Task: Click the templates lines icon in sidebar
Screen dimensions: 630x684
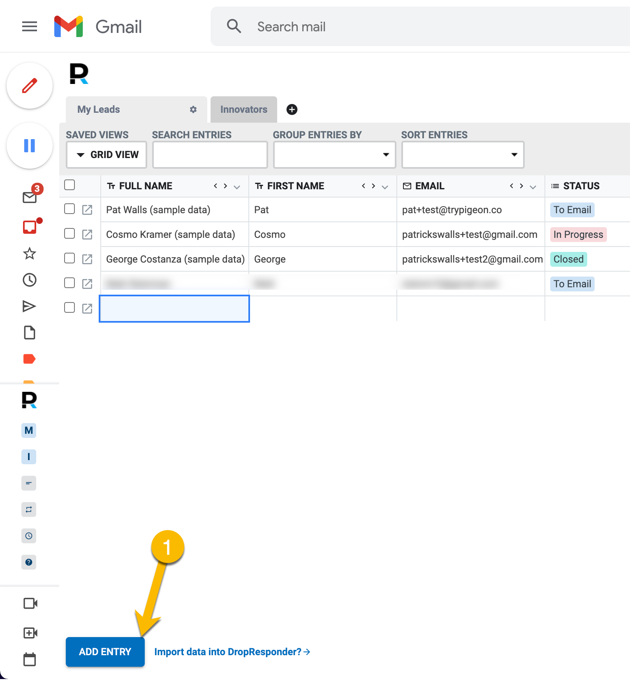Action: (29, 483)
